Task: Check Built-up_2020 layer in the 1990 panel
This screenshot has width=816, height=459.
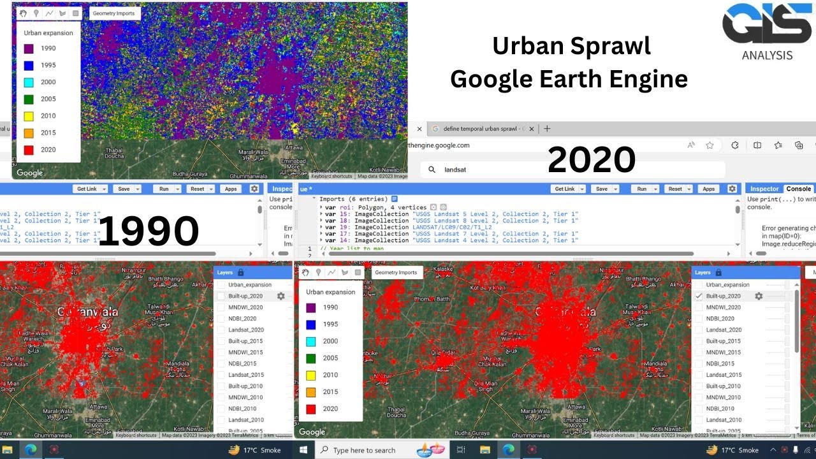Action: [x=222, y=296]
